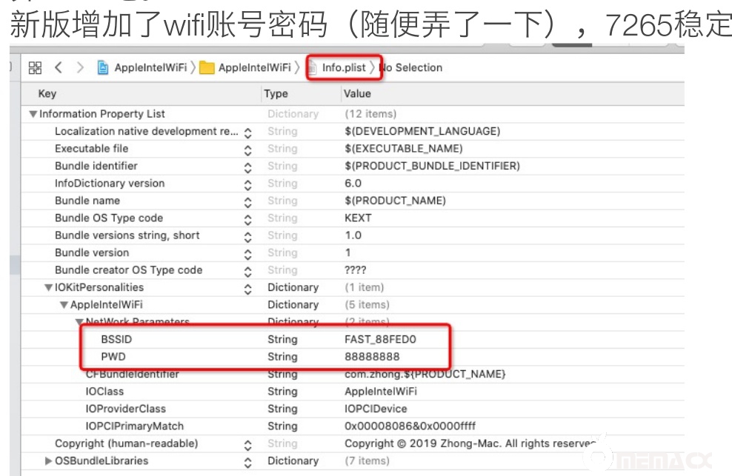Select the IOPCIPrimaryMatch row
Viewport: 732px width, 476px height.
pyautogui.click(x=134, y=426)
